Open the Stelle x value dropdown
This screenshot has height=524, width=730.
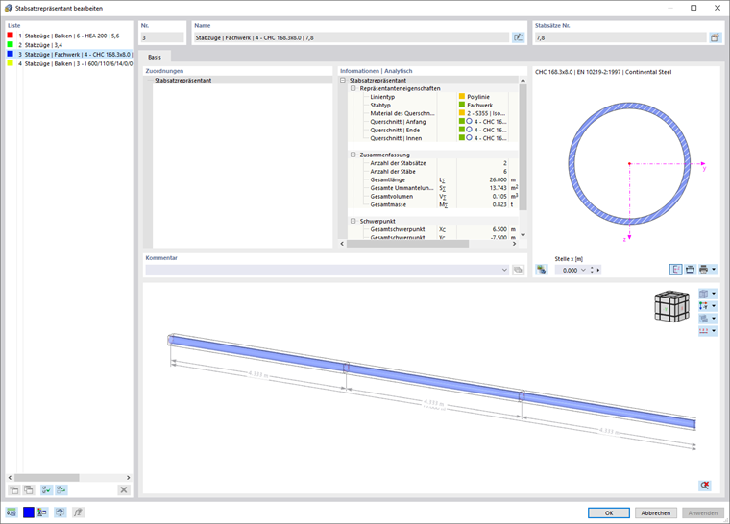583,270
